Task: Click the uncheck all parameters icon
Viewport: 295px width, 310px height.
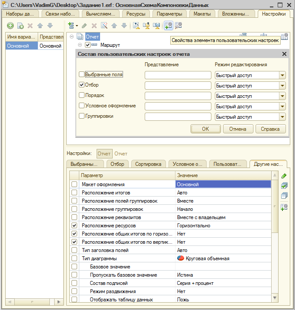Action: [284, 196]
